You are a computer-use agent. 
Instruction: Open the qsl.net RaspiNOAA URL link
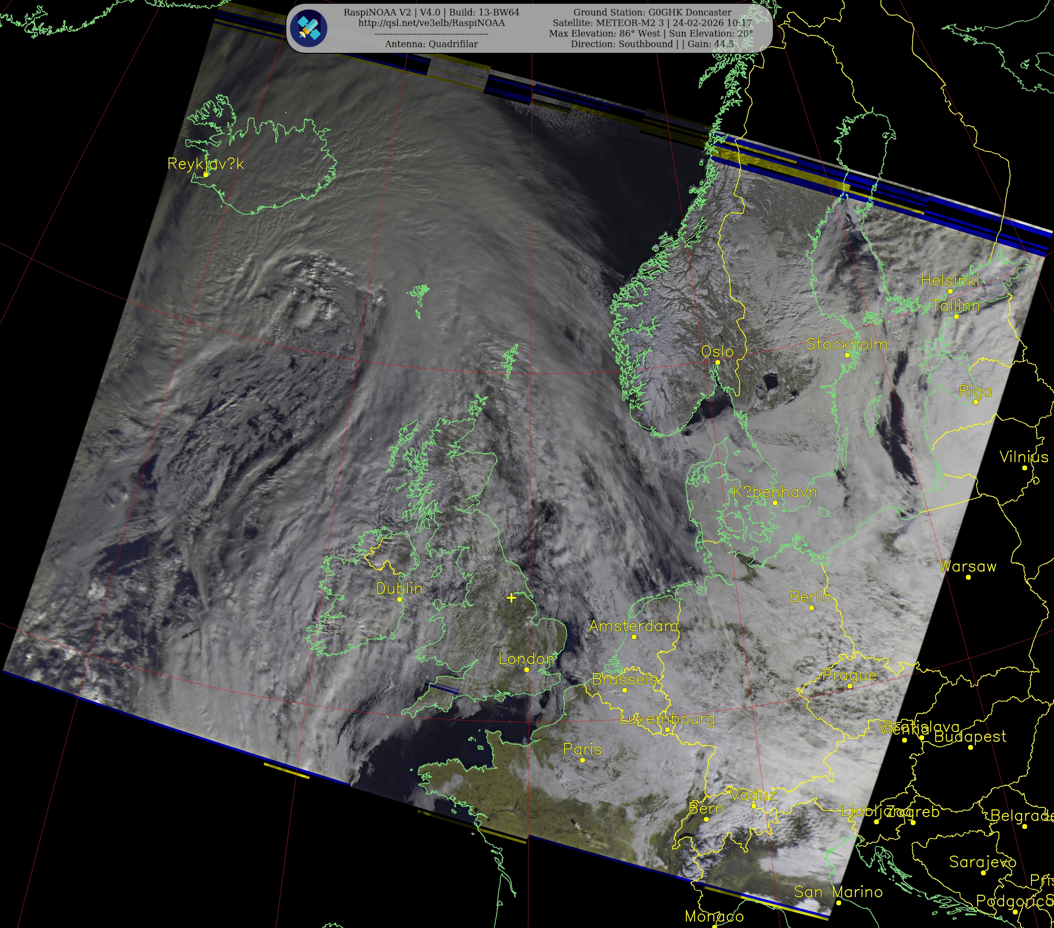[431, 23]
